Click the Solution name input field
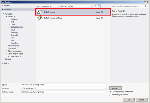 point(64,92)
